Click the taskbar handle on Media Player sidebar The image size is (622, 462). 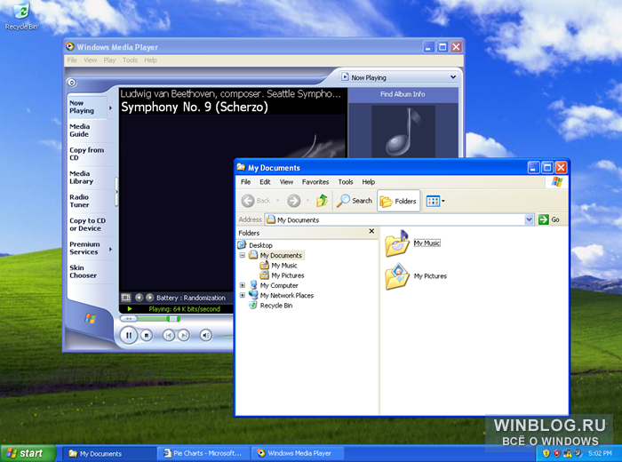116,192
